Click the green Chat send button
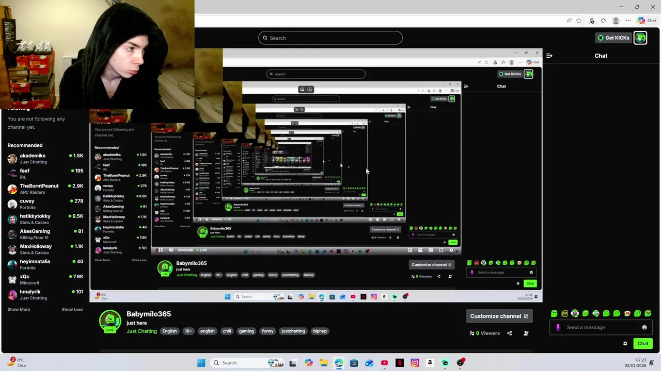The image size is (661, 371). (643, 343)
